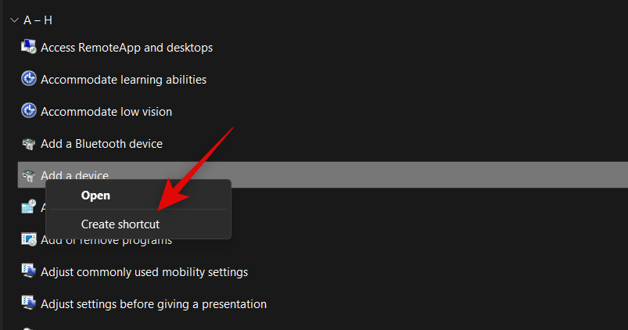Click the Add or remove programs icon
The image size is (628, 330).
(29, 239)
